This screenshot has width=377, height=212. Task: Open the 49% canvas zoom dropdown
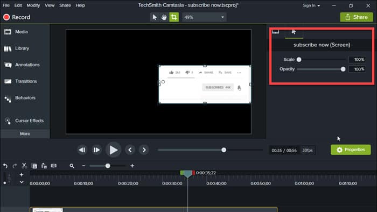204,17
